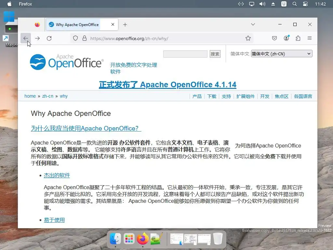Open a new tab with plus
Screen dimensions: 333x250
(x=125, y=25)
